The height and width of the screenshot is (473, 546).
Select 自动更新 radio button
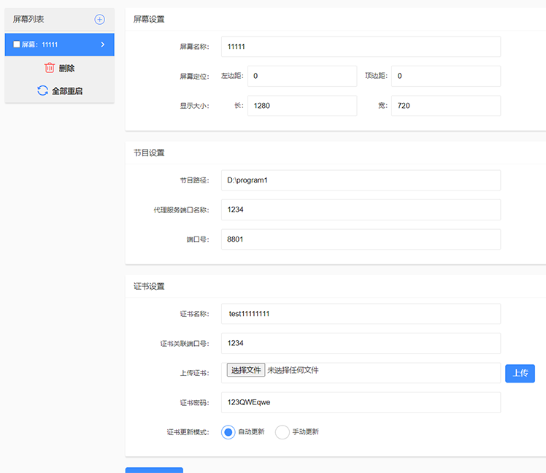[228, 432]
